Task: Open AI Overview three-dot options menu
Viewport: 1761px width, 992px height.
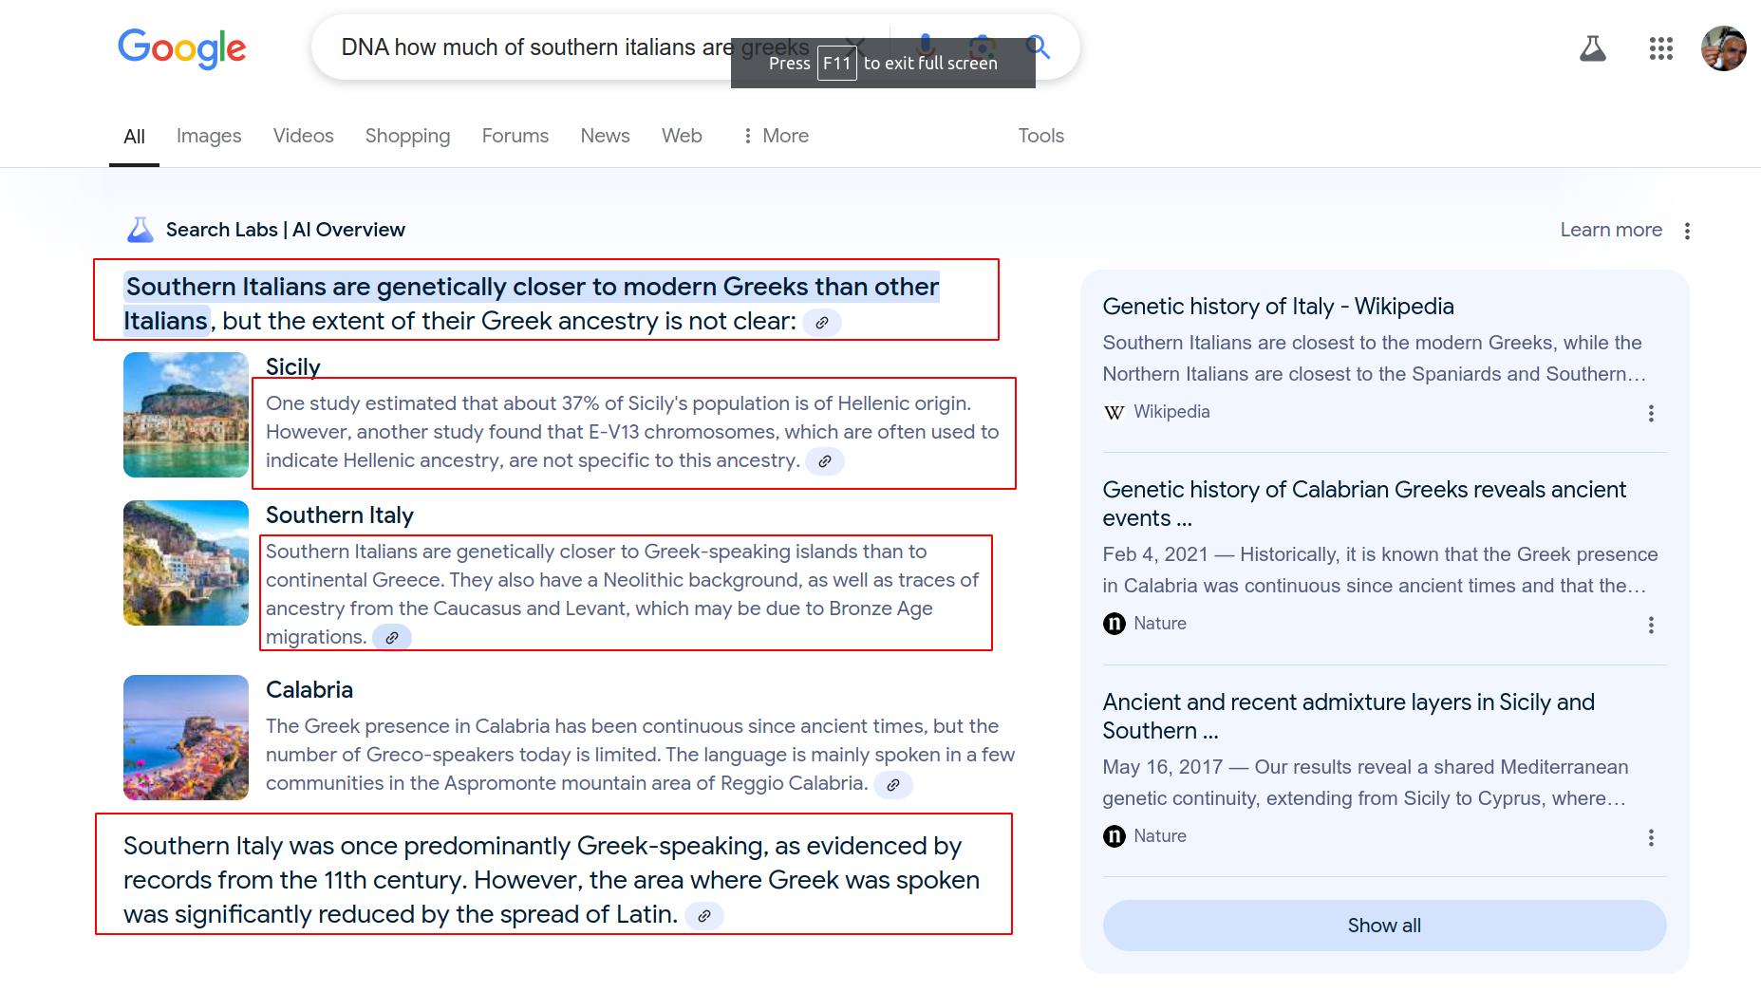Action: (1687, 231)
